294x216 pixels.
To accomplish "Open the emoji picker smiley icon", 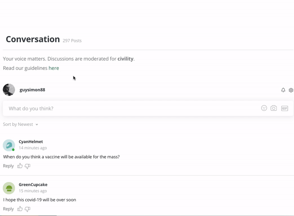I will coord(264,108).
